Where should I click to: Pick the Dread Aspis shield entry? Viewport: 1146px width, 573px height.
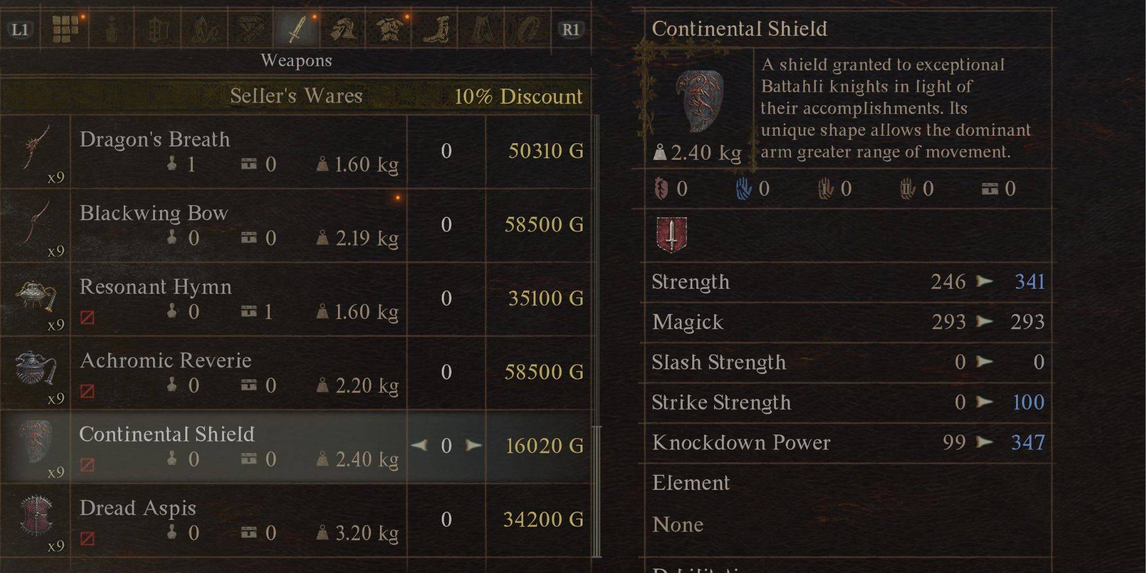coord(138,508)
